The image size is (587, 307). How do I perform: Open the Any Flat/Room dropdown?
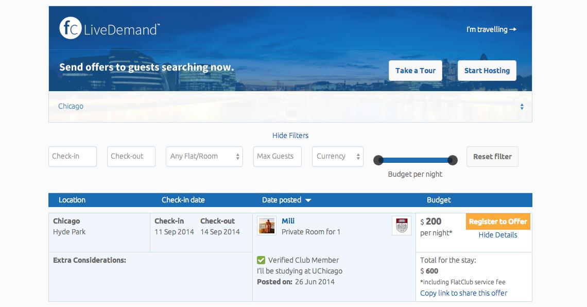[204, 157]
